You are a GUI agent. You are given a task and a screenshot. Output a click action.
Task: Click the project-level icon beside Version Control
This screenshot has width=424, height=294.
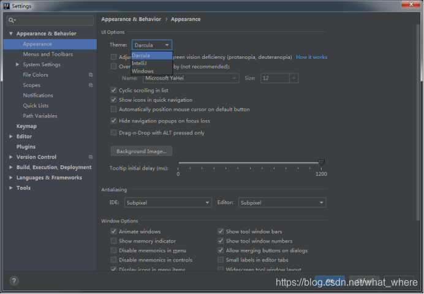point(91,157)
